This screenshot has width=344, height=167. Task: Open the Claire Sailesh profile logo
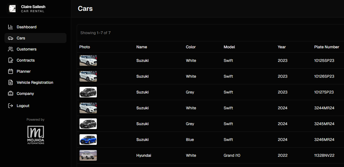[12, 8]
